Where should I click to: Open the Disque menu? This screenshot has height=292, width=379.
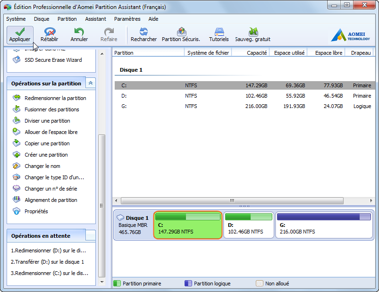[42, 19]
